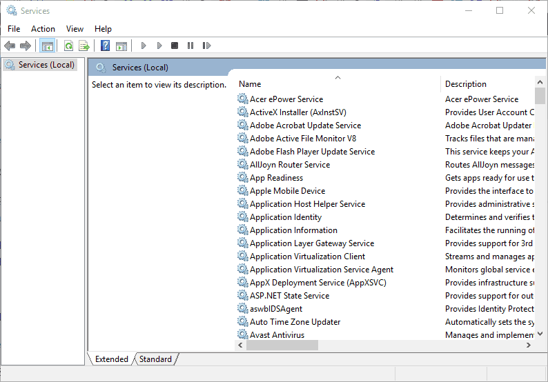Click gear icon beside Adobe Active File Monitor V8
This screenshot has width=548, height=382.
243,138
